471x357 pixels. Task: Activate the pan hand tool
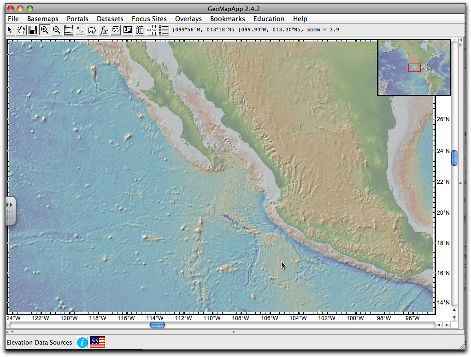(x=21, y=30)
